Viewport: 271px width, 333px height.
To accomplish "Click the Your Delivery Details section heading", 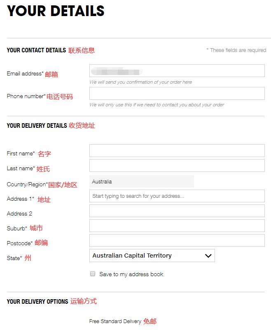I will (37, 126).
